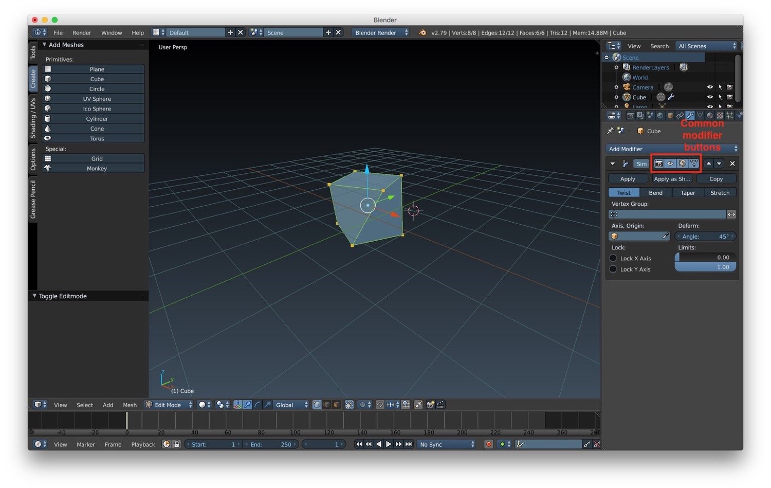Switch to the Grease Pencil tab
The image size is (771, 488).
33,199
